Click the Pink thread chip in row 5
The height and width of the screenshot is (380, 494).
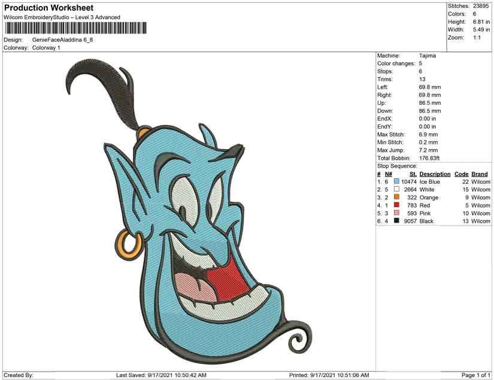click(x=395, y=212)
